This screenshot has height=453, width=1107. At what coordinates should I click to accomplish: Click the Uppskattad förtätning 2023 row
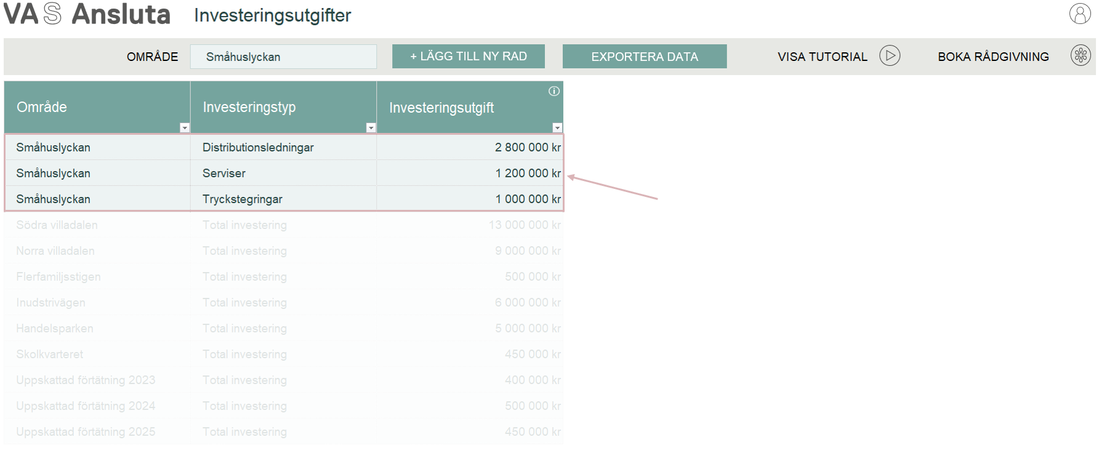point(284,380)
